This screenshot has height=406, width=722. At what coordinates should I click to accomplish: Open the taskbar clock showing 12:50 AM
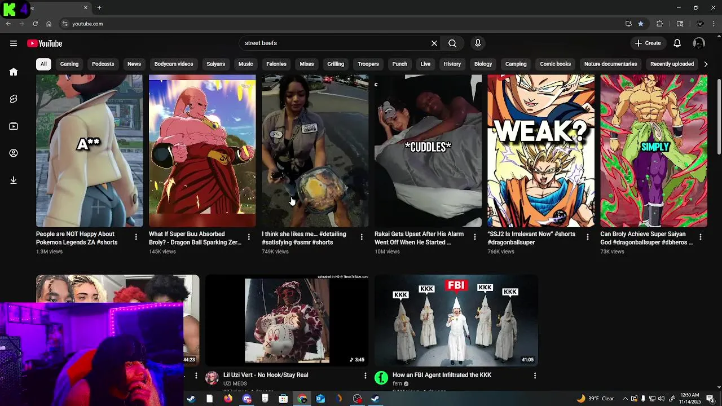click(690, 399)
